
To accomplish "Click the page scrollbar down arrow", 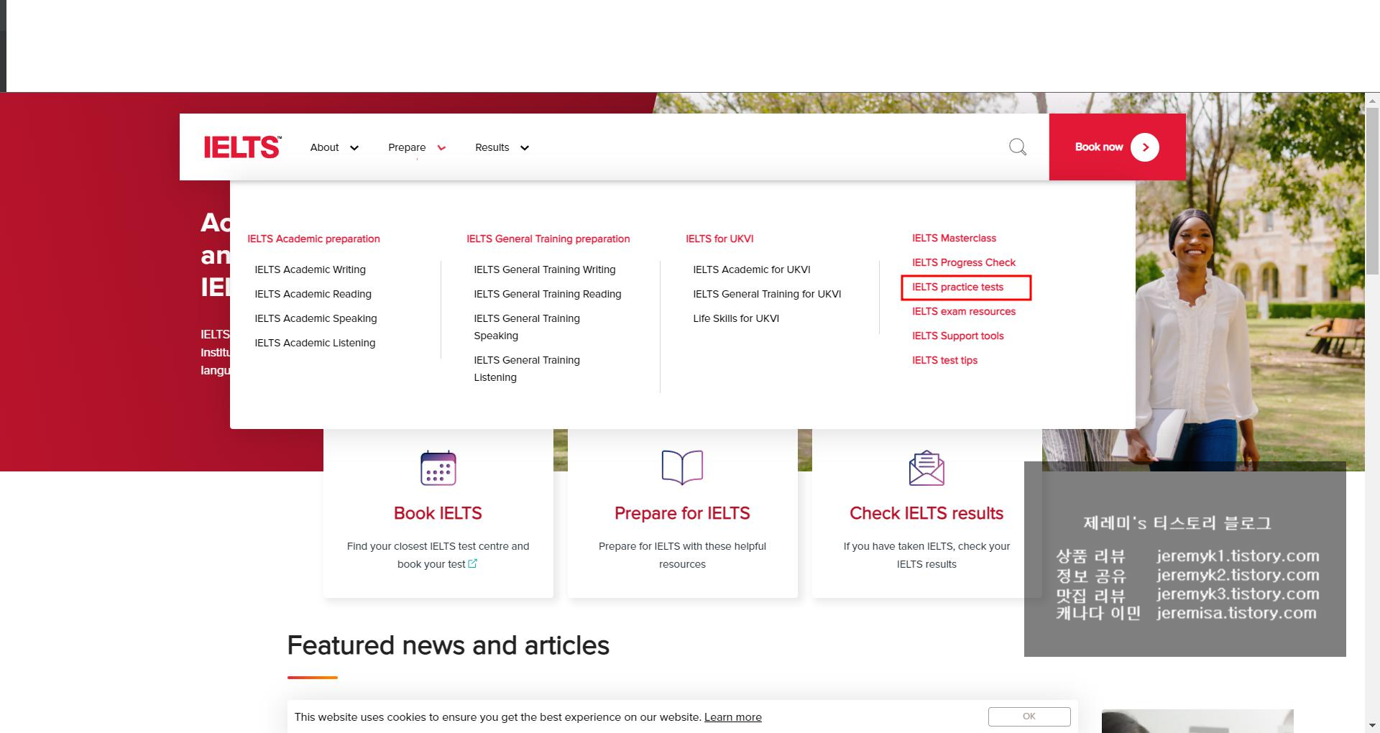I will click(x=1372, y=726).
